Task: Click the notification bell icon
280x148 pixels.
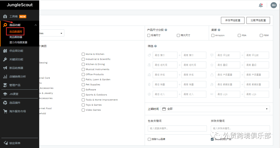Action: 261,5
